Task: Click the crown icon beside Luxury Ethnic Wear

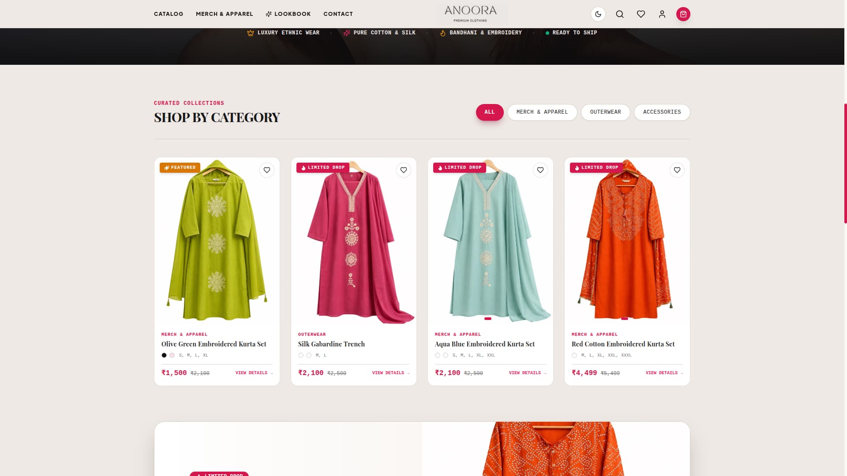Action: point(251,33)
